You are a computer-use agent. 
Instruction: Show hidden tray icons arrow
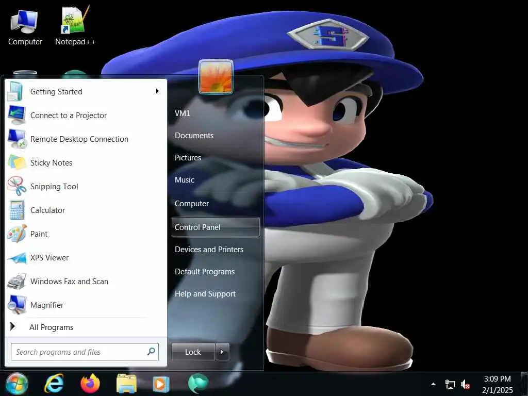(x=433, y=384)
